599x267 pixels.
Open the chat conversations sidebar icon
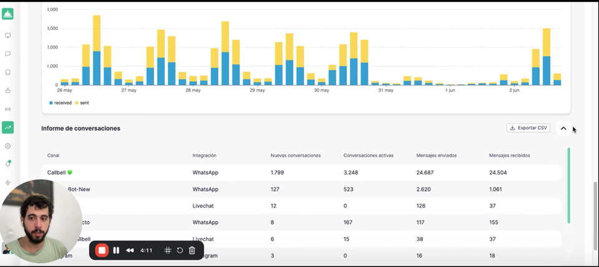[x=7, y=54]
